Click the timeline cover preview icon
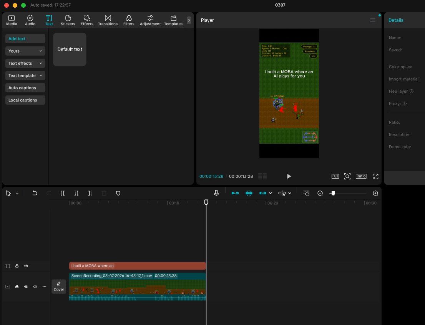 point(306,193)
